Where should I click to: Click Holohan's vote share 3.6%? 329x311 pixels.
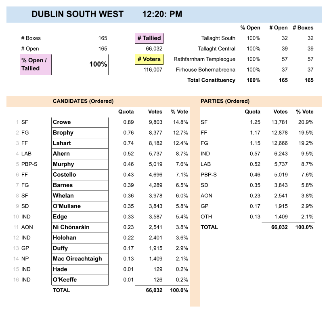[x=182, y=238]
